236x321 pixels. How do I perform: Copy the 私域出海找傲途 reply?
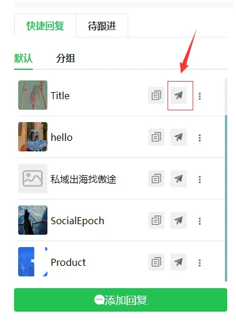(156, 179)
